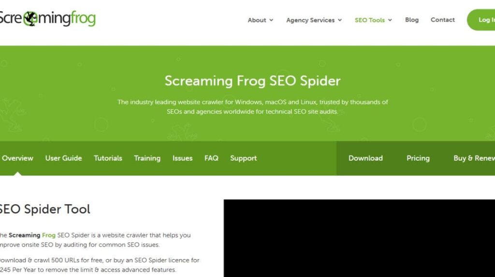The image size is (495, 277).
Task: Open the About menu item
Action: [257, 20]
